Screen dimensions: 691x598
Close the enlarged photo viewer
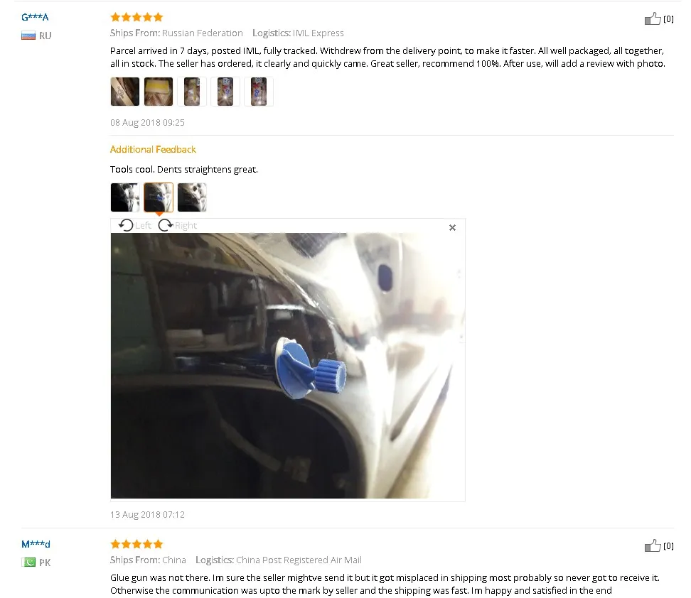click(452, 228)
